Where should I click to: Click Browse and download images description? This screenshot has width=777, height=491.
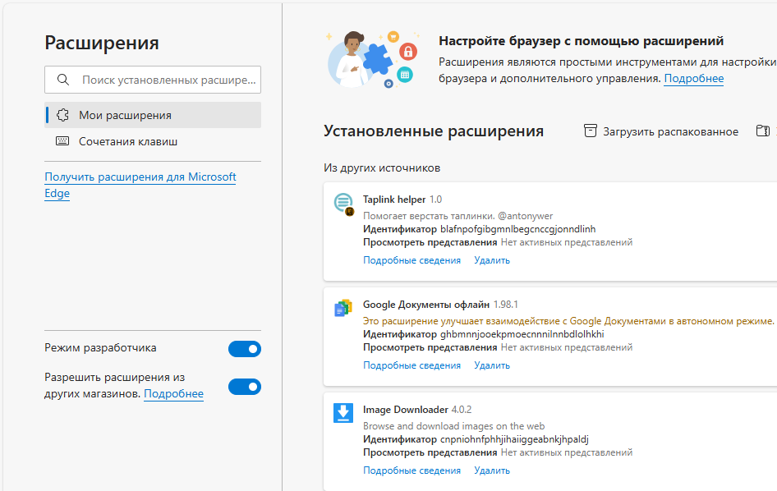pos(453,426)
